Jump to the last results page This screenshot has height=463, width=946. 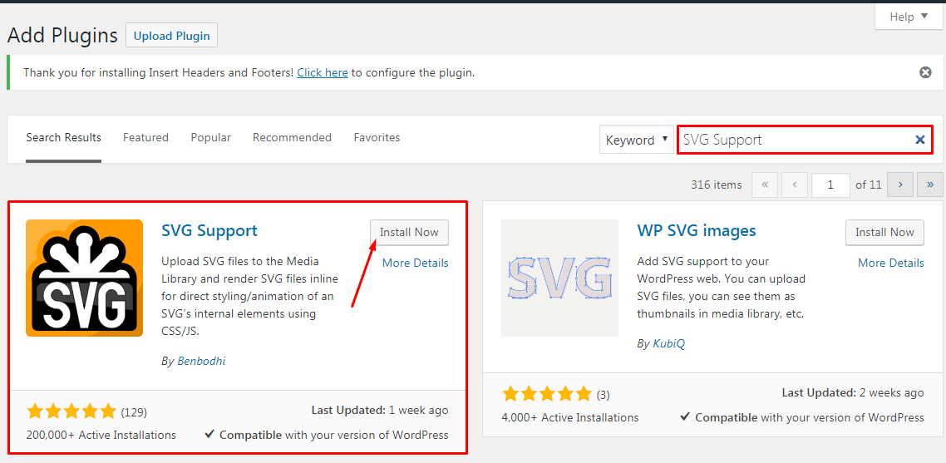click(929, 185)
